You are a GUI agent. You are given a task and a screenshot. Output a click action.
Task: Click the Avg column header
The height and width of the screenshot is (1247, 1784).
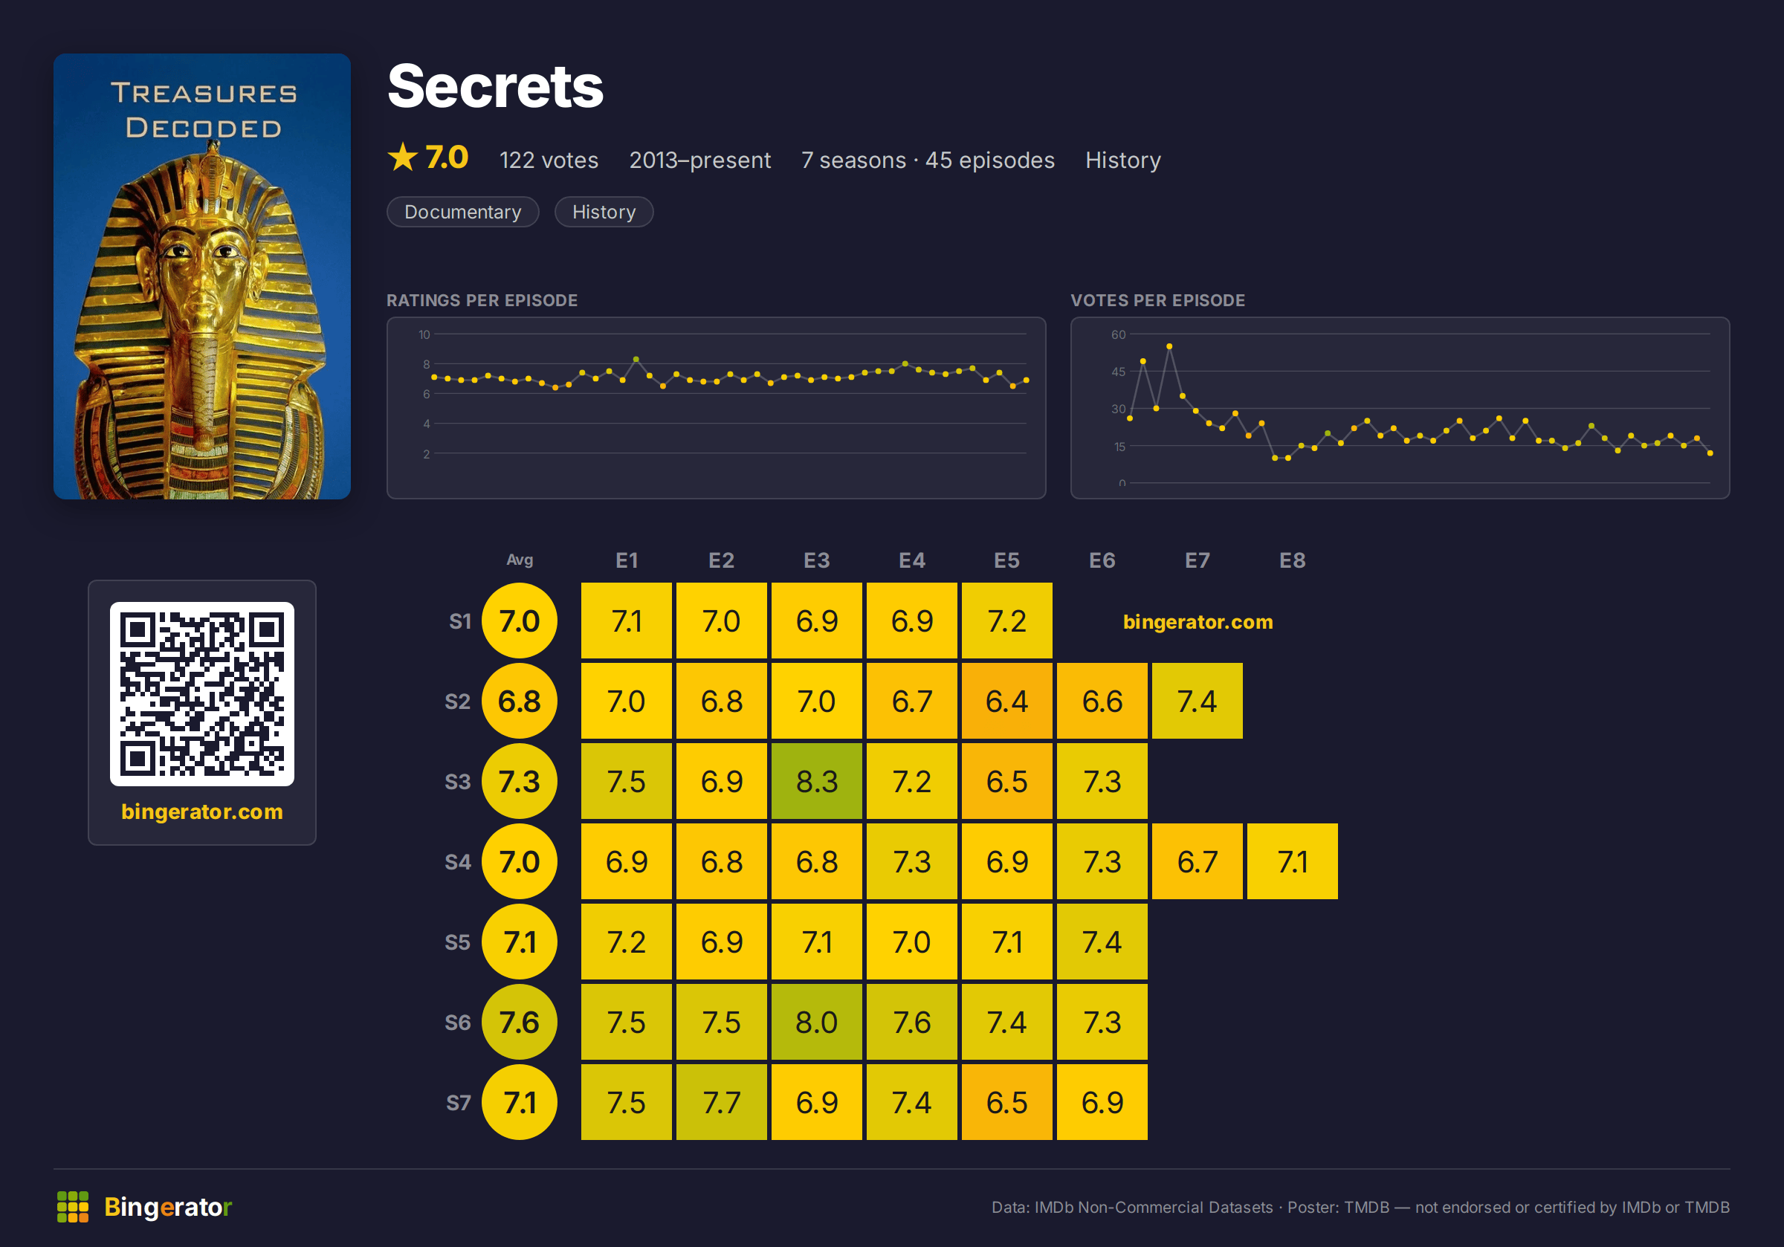tap(520, 560)
